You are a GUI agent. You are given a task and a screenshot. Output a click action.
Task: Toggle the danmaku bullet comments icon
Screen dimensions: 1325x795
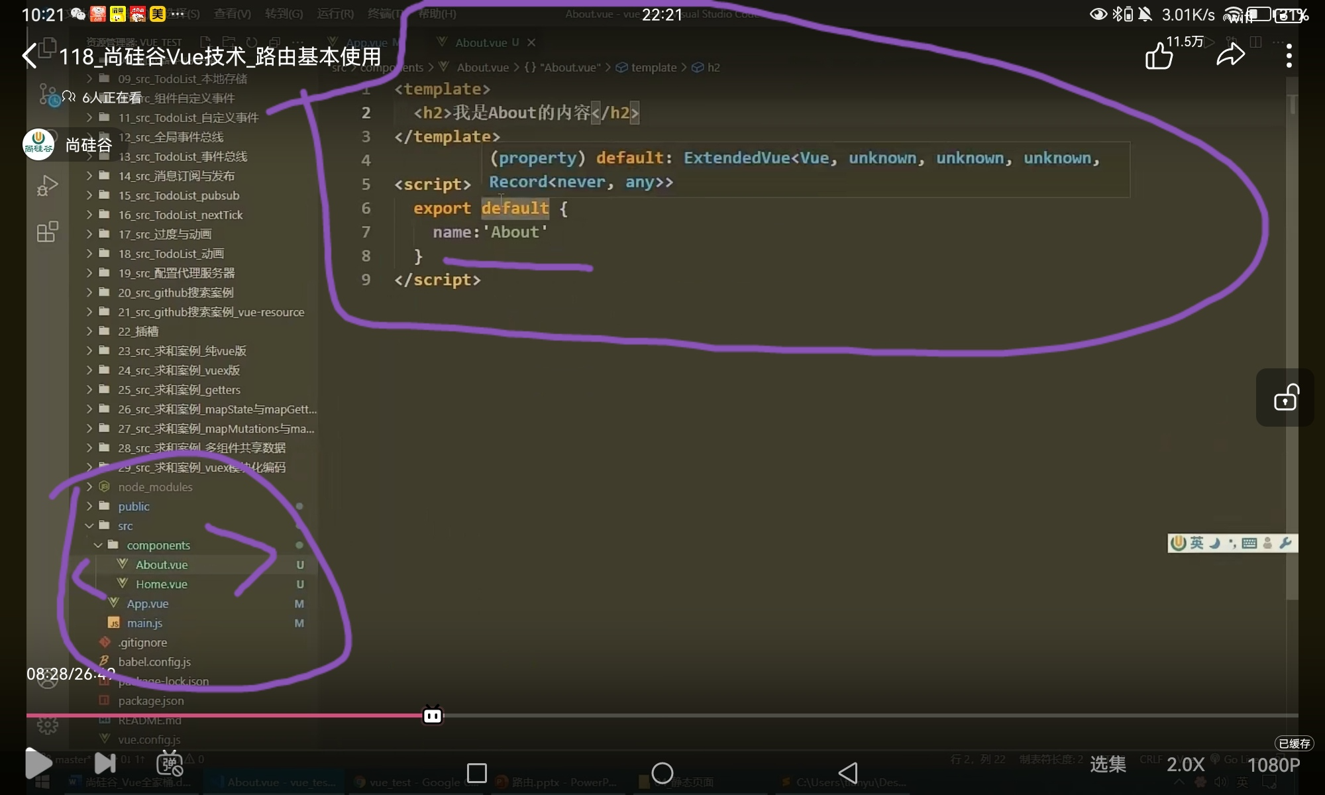click(x=170, y=764)
